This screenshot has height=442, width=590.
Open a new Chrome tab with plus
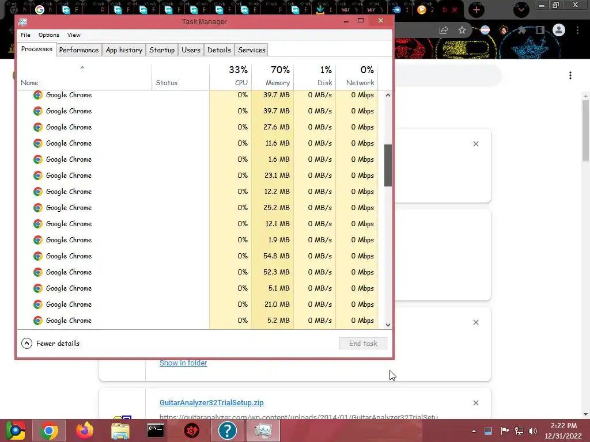coord(476,10)
